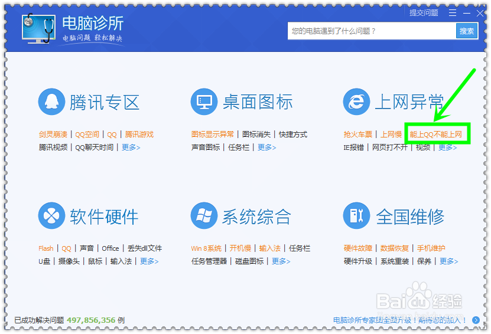Select the 图标消失 link
This screenshot has height=334, width=491.
click(256, 134)
